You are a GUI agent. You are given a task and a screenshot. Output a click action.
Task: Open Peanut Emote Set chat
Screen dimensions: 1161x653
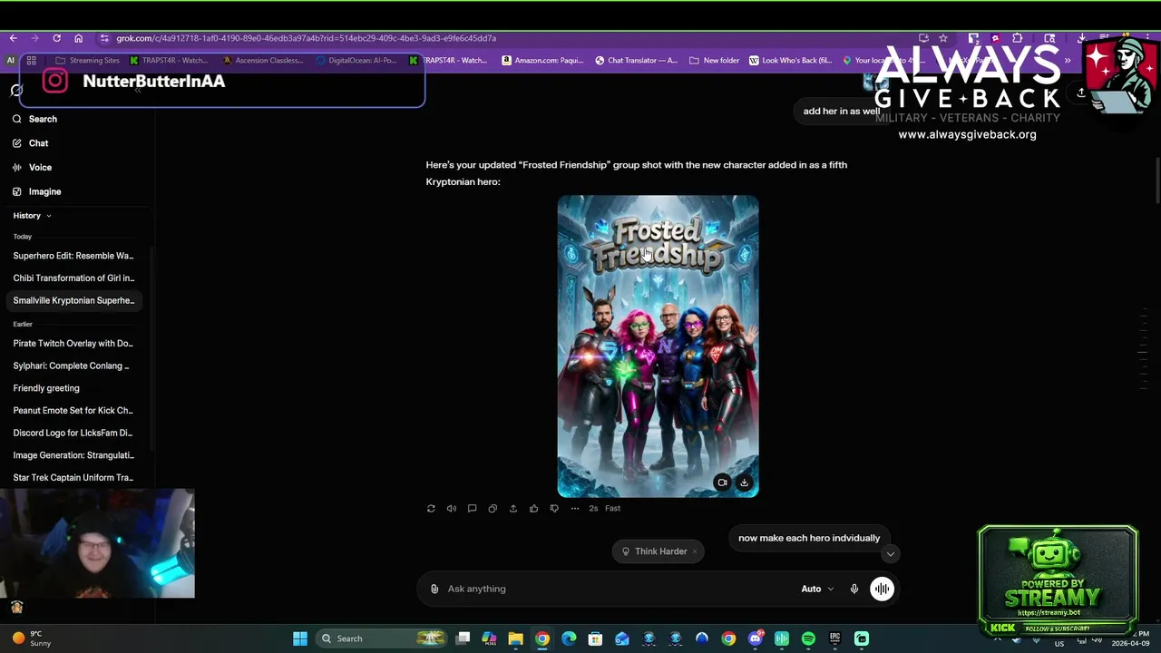[x=73, y=411]
